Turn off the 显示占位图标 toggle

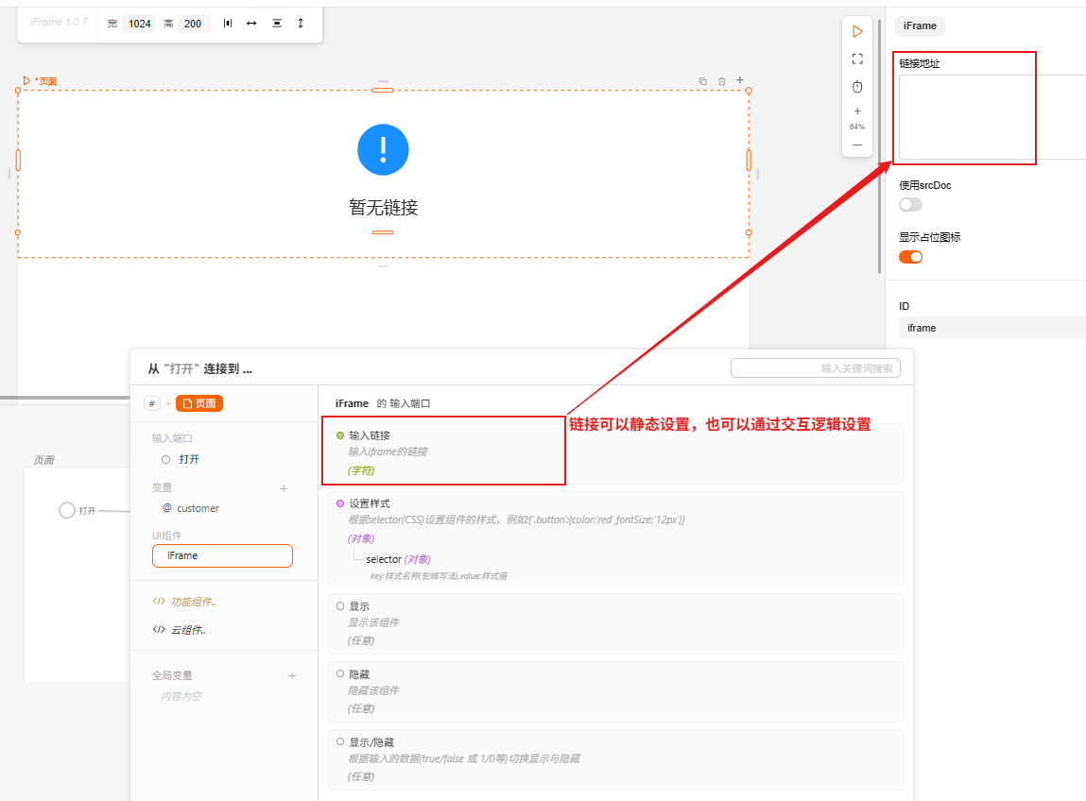point(910,257)
